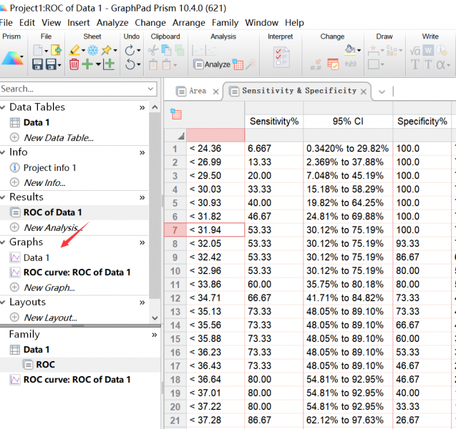Click the green plus new sheet icon
The width and height of the screenshot is (456, 429).
[87, 64]
